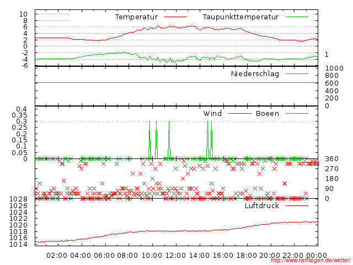Screen dimensions: 353x265
Task: Select the Niederschlag legend label
Action: click(255, 74)
